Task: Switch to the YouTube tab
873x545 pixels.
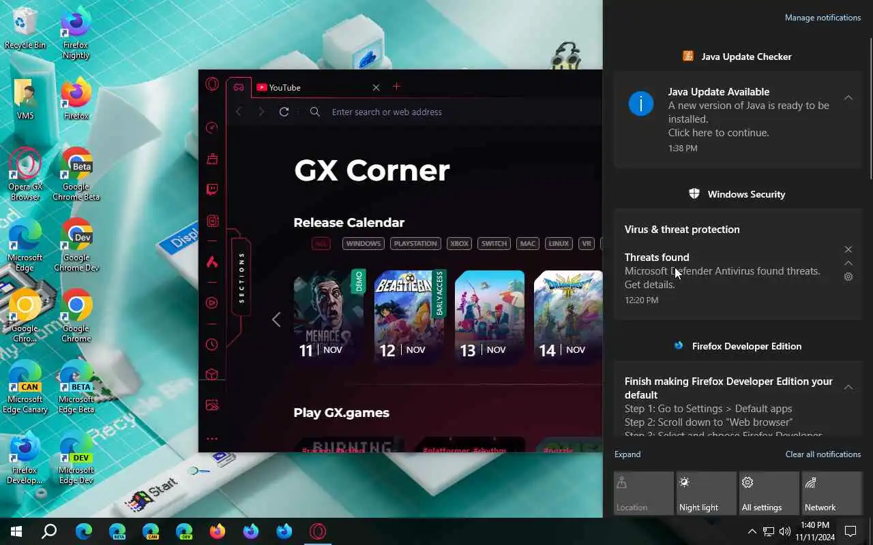Action: point(310,87)
